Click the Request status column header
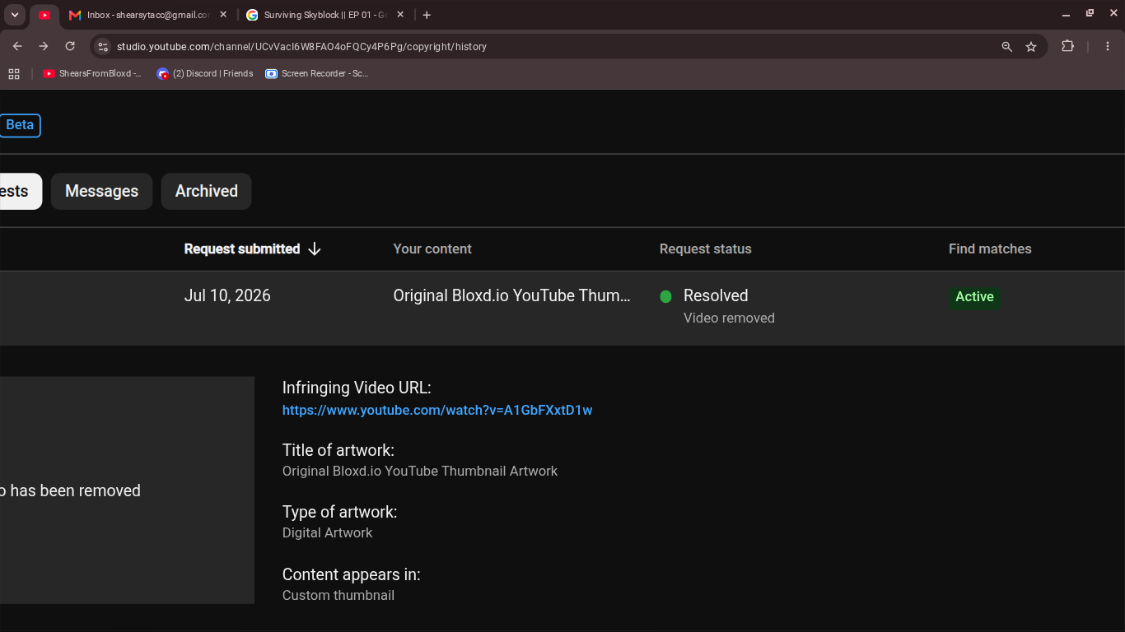1125x632 pixels. pos(706,249)
